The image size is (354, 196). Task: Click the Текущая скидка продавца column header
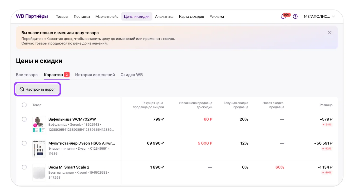(236, 105)
